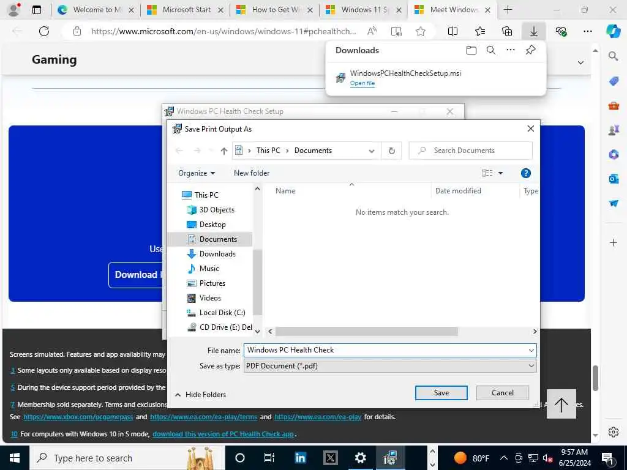Click Search Documents field
627x470 pixels.
tap(471, 151)
